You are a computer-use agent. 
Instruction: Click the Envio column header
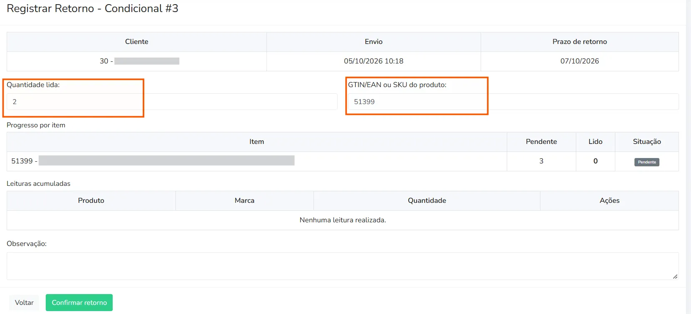[373, 41]
